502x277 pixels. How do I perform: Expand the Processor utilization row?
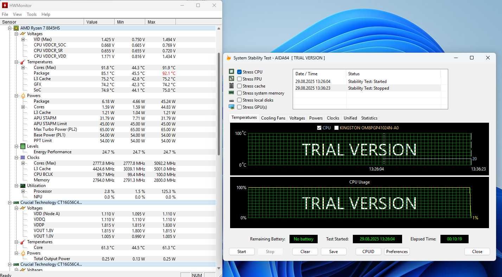tap(23, 191)
